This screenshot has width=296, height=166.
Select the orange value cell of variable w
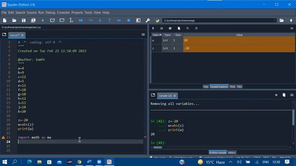(x=239, y=40)
